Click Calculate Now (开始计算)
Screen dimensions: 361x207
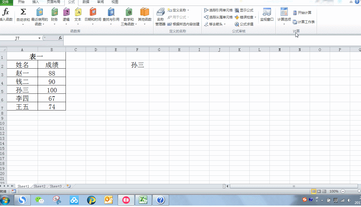[302, 13]
